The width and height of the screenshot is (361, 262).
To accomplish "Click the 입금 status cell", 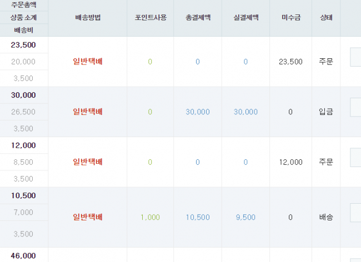I will [x=326, y=112].
